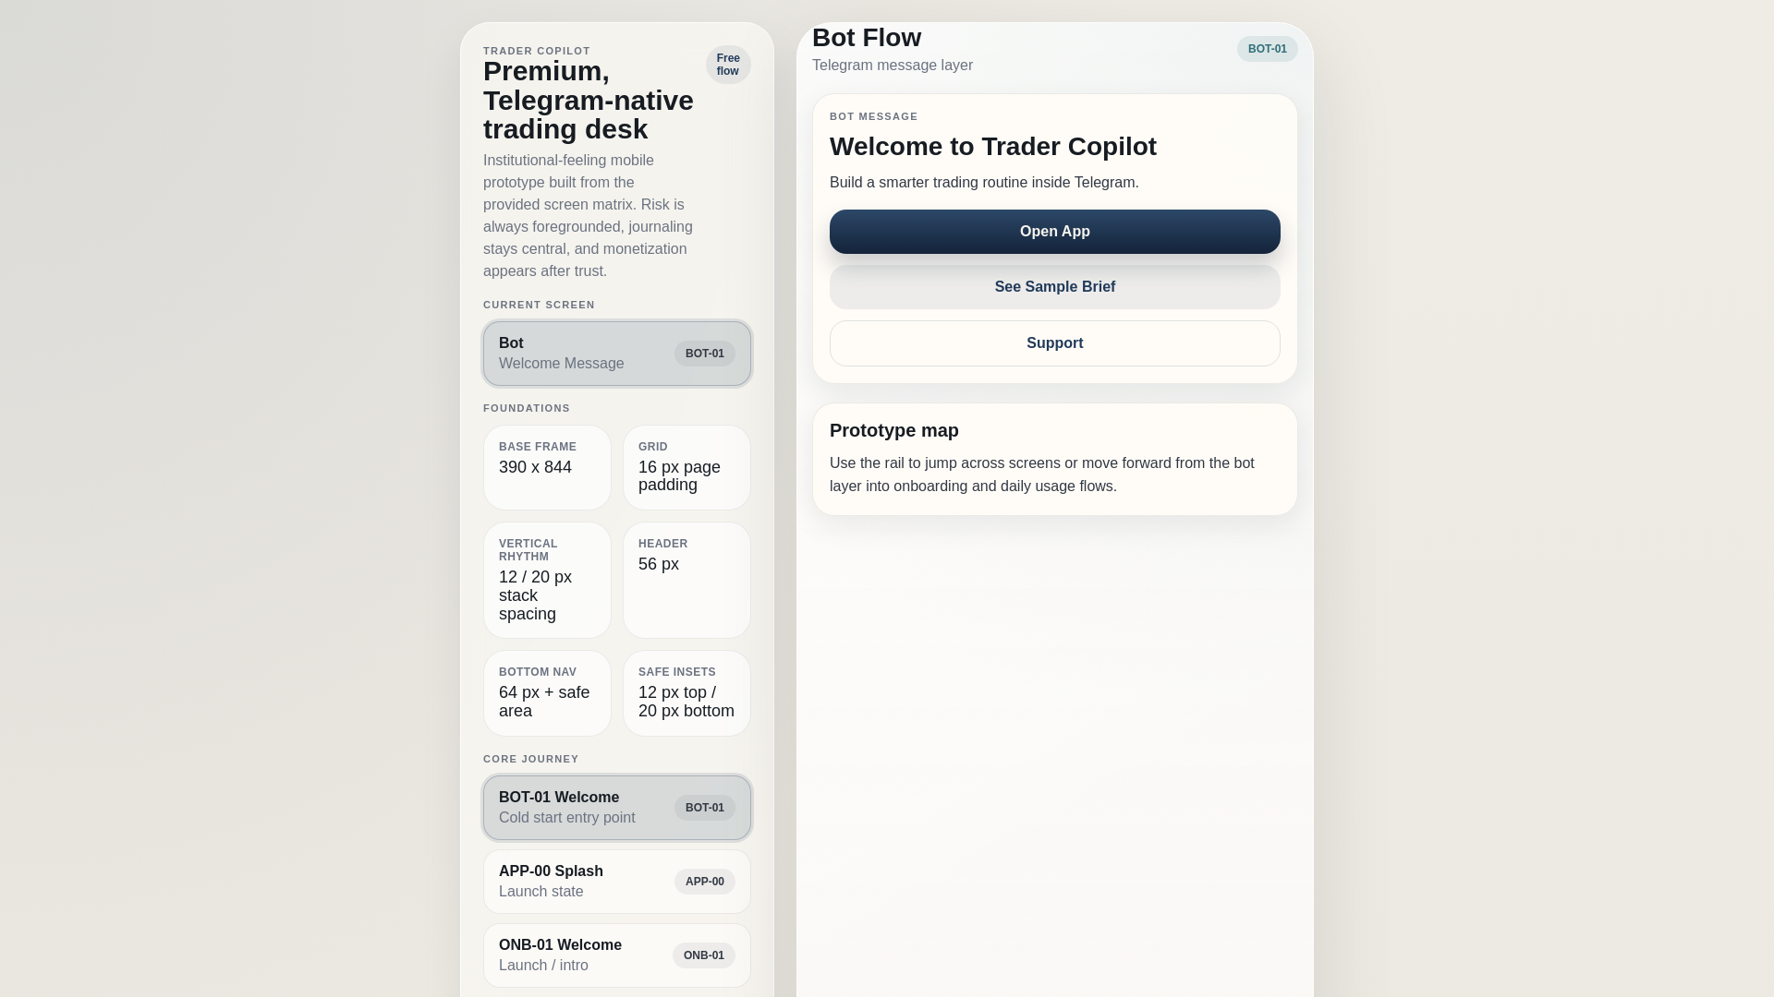This screenshot has width=1774, height=997.
Task: Click the Bot Flow title
Action: click(x=867, y=38)
